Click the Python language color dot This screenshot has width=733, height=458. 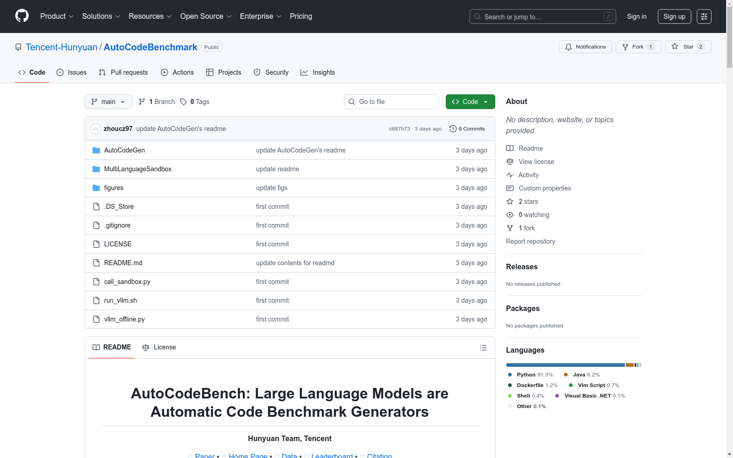[x=510, y=375]
